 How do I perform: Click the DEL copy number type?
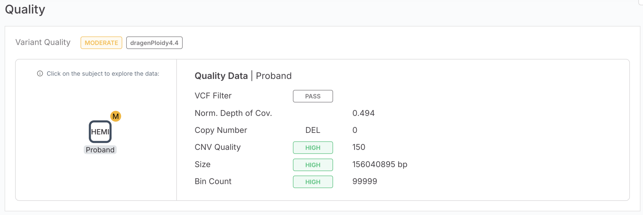coord(313,130)
